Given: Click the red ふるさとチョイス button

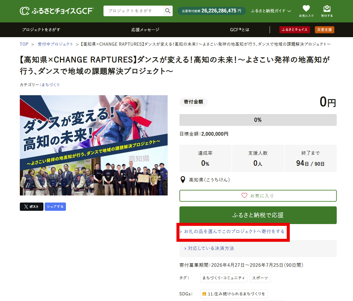Looking at the screenshot, I should point(294,30).
